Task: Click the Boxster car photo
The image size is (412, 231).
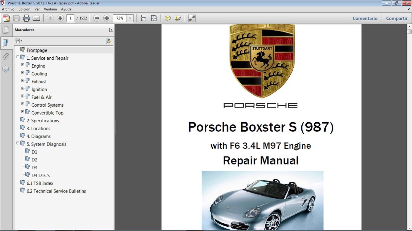Action: [262, 201]
